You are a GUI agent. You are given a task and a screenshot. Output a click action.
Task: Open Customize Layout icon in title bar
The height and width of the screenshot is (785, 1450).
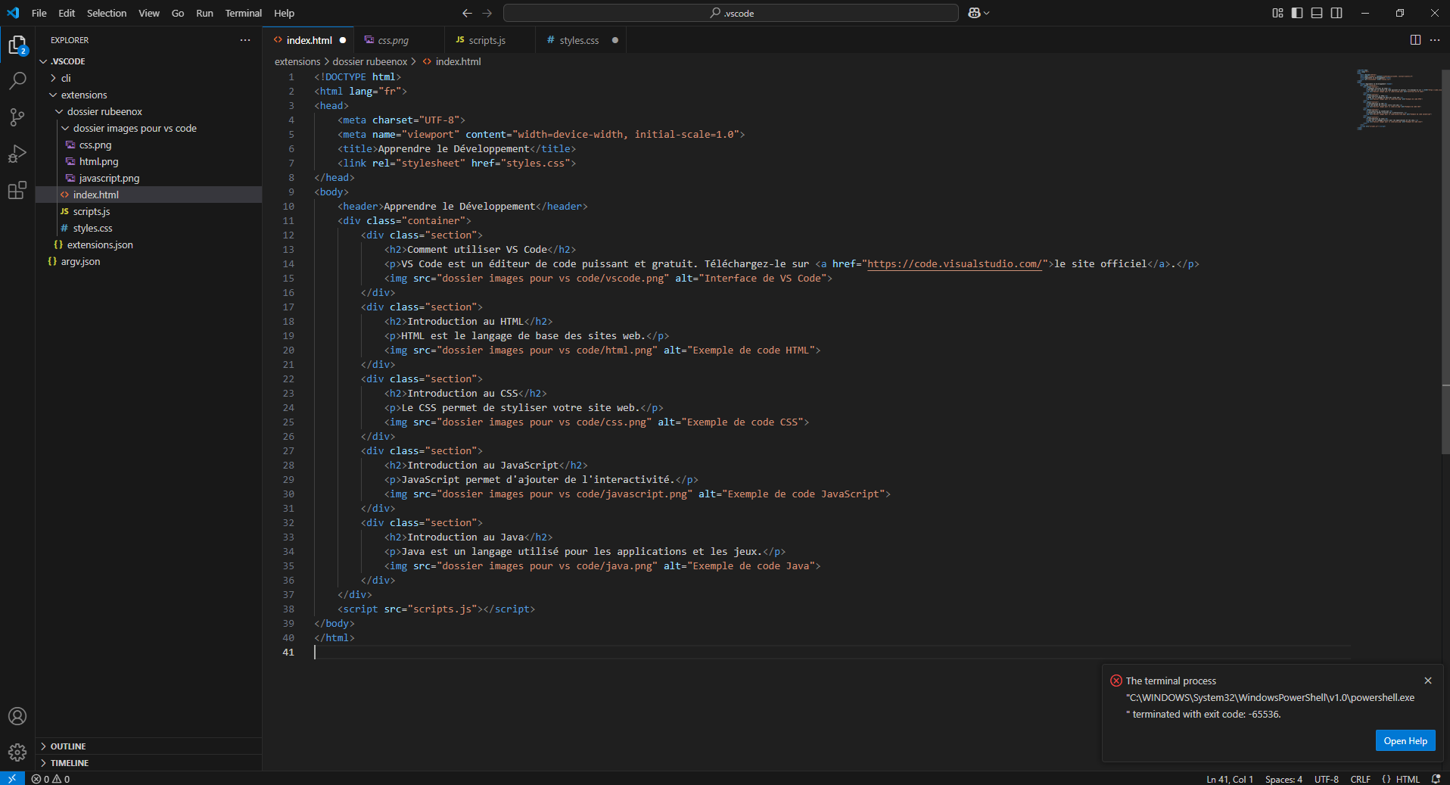[x=1277, y=13]
